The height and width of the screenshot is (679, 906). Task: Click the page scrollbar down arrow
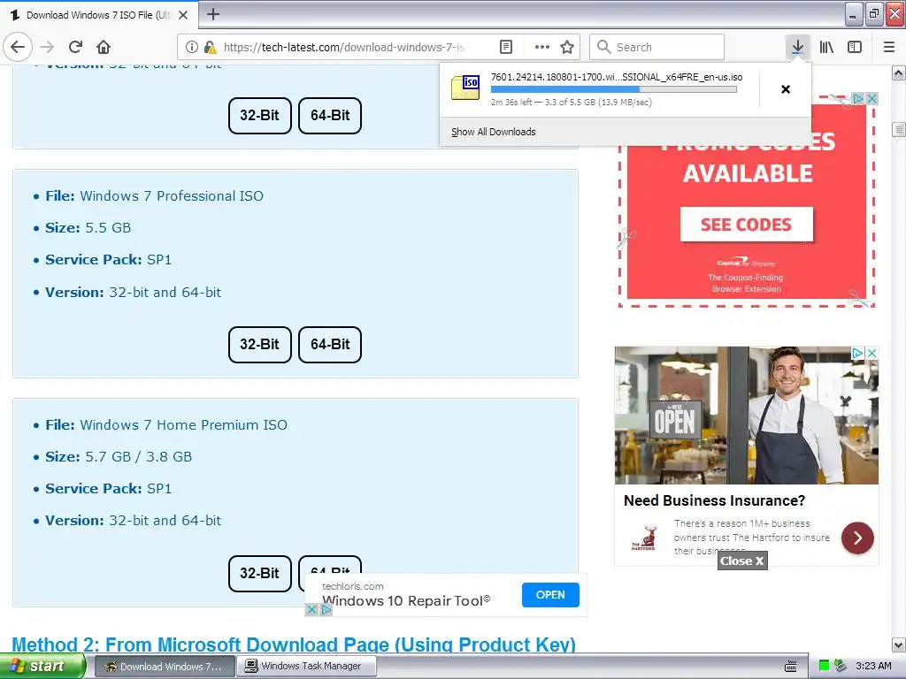coord(898,645)
